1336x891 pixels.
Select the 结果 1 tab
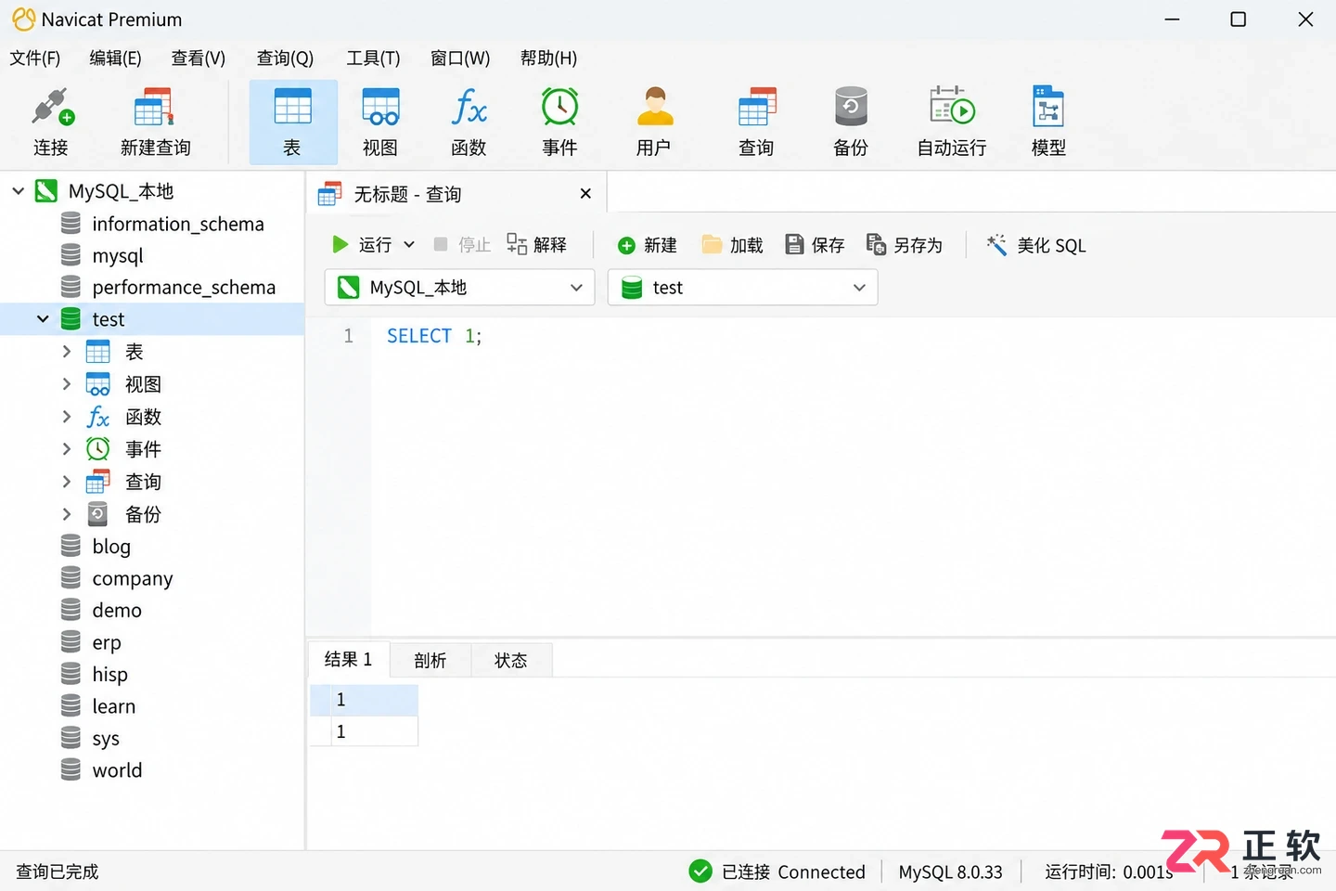[349, 660]
